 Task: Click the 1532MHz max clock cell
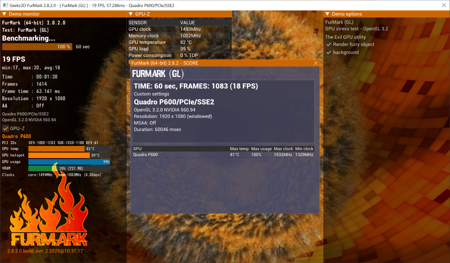[x=283, y=155]
